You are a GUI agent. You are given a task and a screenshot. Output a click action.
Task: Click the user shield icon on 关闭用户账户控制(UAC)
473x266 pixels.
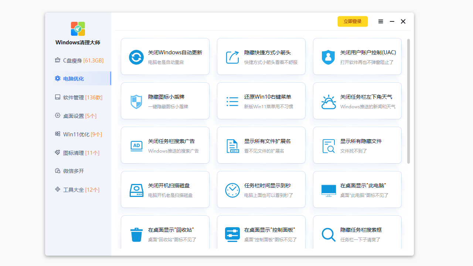tap(329, 57)
